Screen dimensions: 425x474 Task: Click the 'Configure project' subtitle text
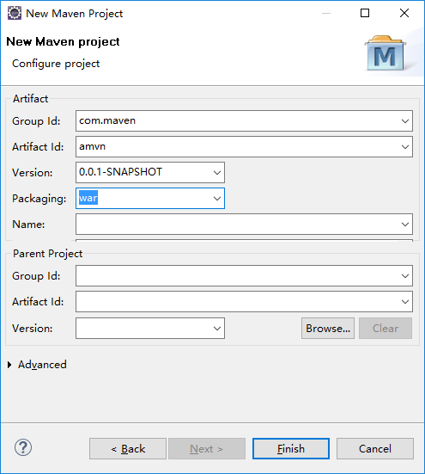point(56,64)
